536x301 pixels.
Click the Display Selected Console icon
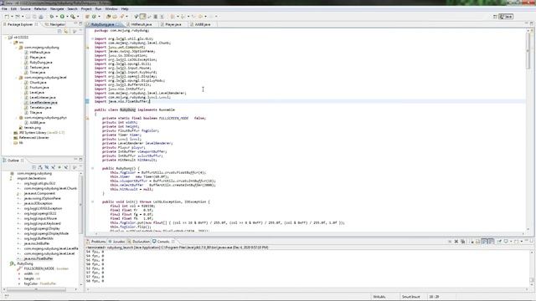pos(506,242)
